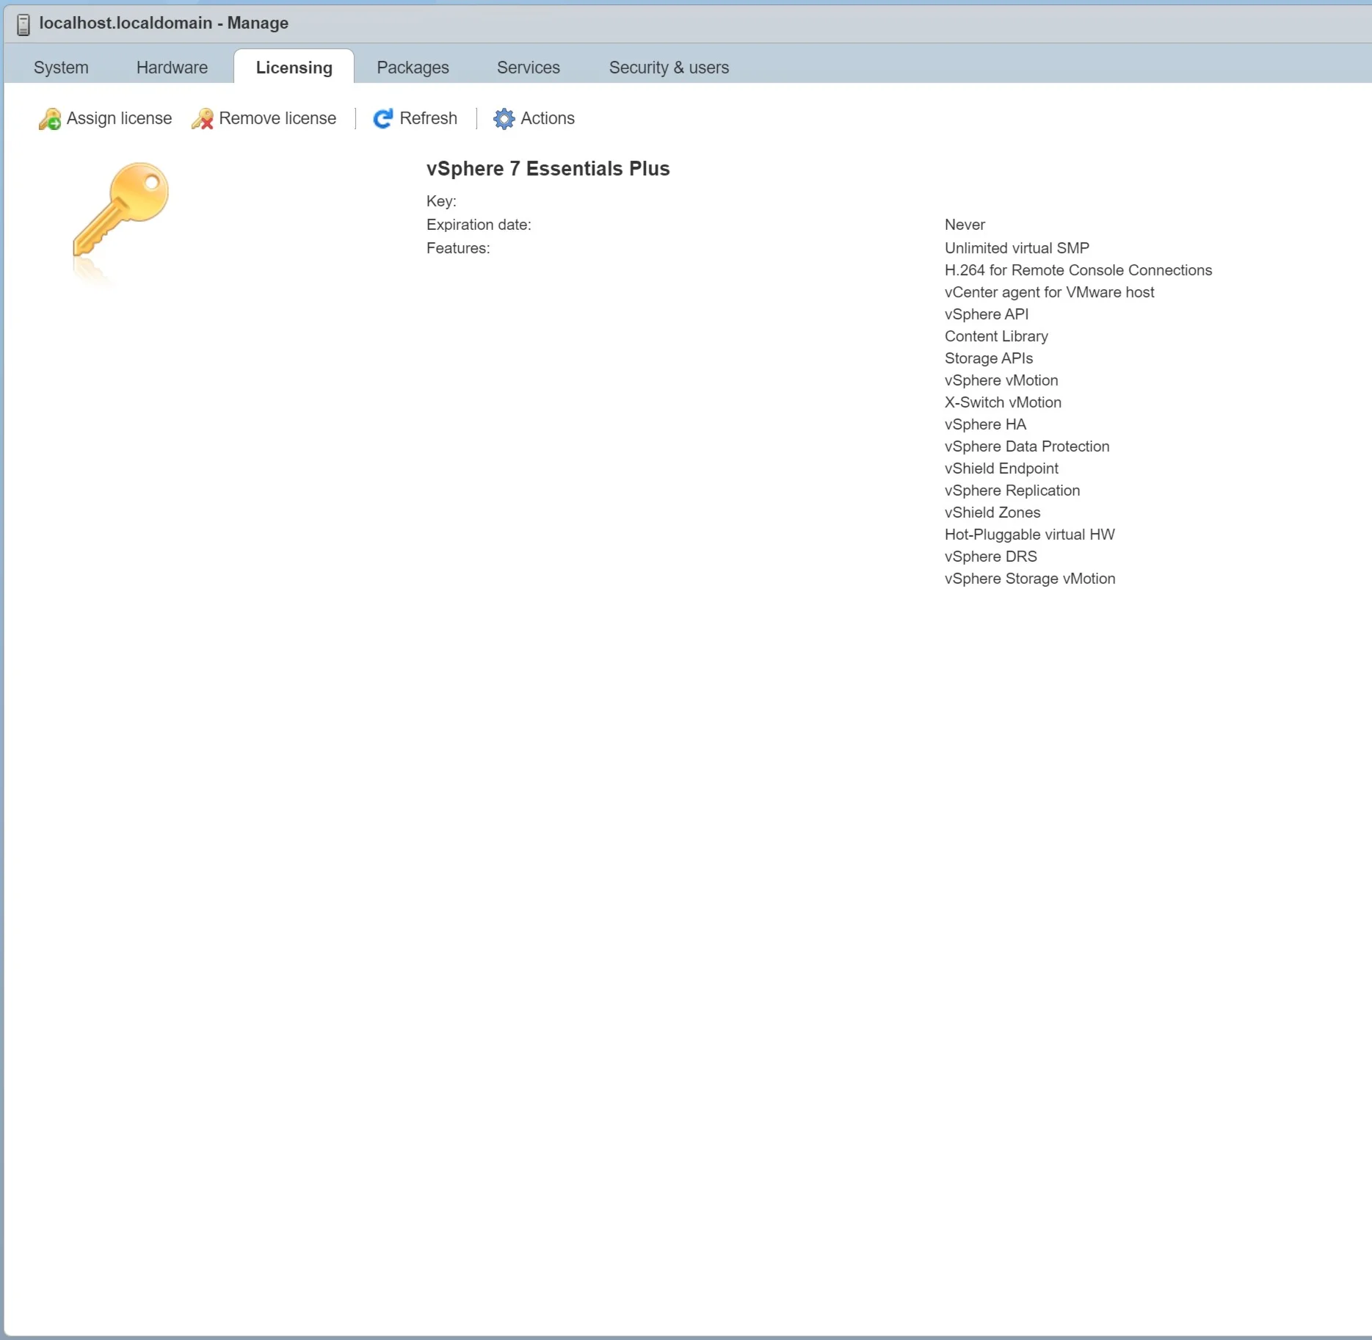1372x1340 pixels.
Task: Expand the Actions dropdown menu
Action: (547, 118)
